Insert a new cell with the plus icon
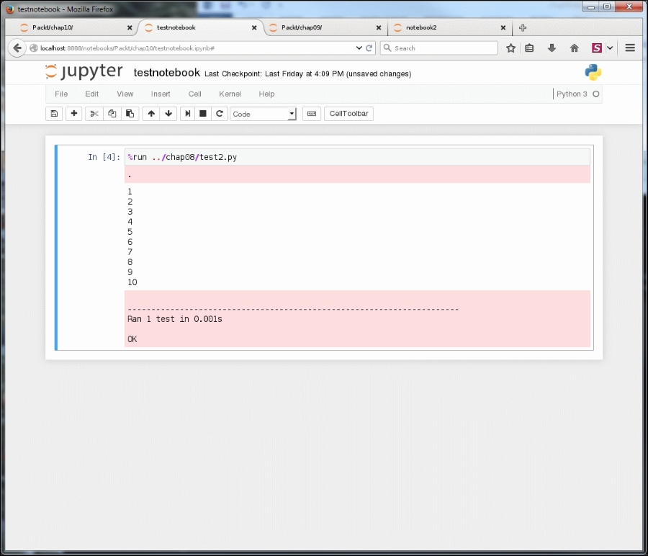Viewport: 648px width, 556px height. [x=73, y=113]
